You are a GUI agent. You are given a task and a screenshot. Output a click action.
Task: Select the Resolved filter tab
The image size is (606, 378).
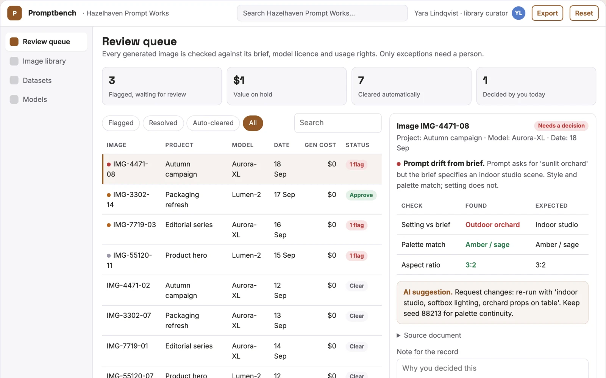[x=163, y=123]
